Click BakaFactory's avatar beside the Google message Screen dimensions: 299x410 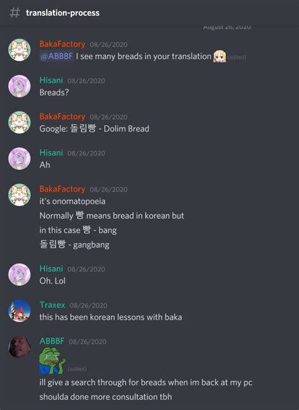[20, 122]
